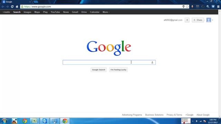Image resolution: width=221 pixels, height=124 pixels.
Task: Open +Justin in the Google bar
Action: 6,12
